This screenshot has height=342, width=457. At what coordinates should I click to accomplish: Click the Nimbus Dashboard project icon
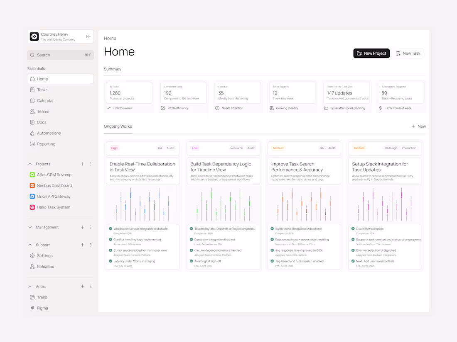33,185
